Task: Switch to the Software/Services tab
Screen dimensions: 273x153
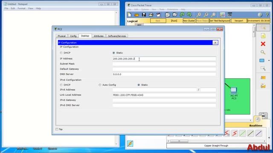Action: coord(117,36)
